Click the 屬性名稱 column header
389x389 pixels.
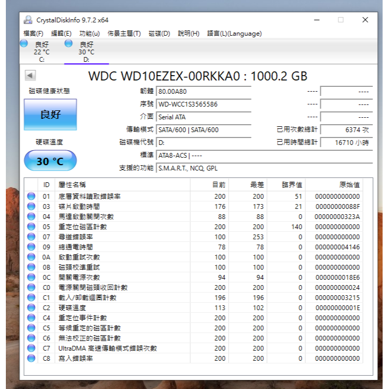(x=123, y=185)
